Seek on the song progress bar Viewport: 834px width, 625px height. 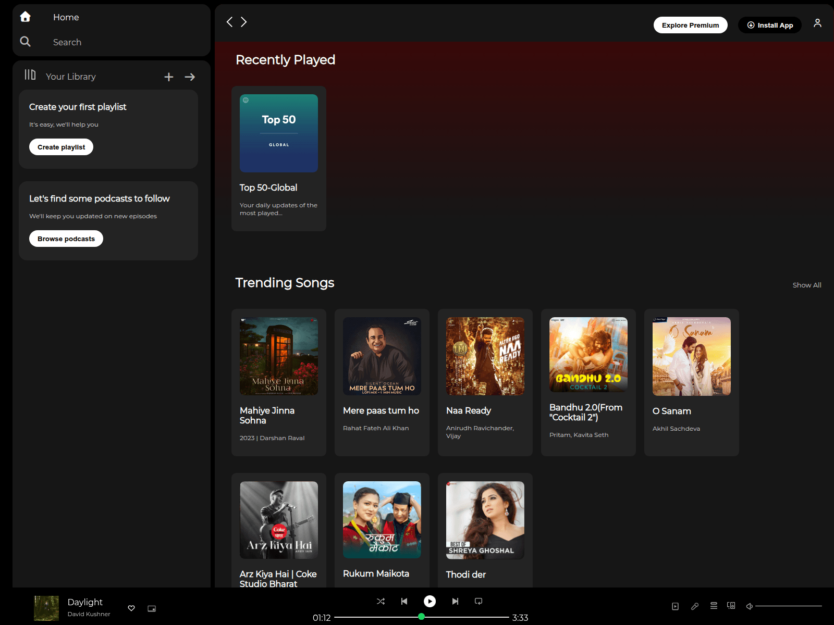pyautogui.click(x=421, y=617)
